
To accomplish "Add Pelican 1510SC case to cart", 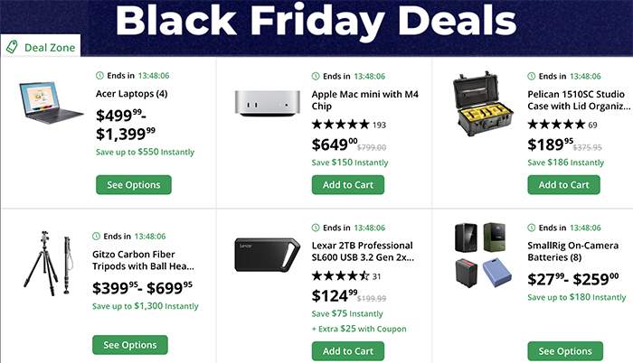I will (x=564, y=185).
